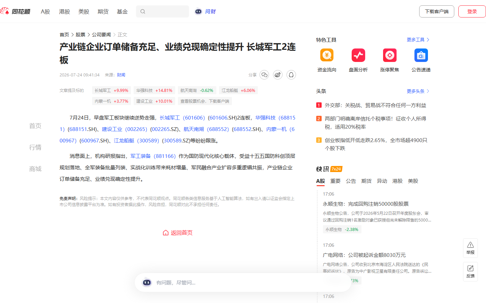
Task: Click the chat robot icon in question bar
Action: click(147, 282)
